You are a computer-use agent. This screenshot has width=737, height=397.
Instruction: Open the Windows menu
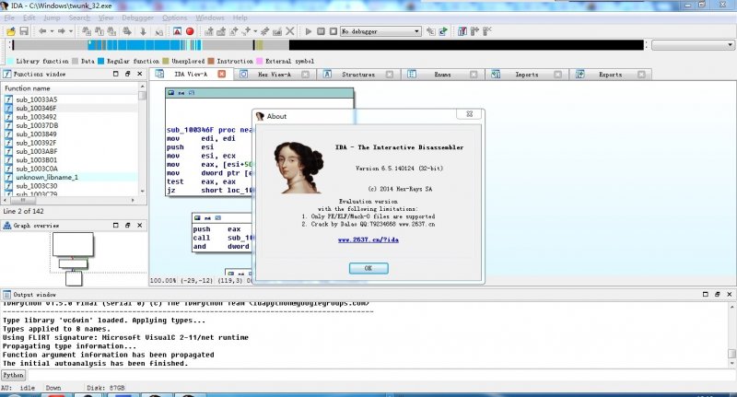tap(210, 18)
